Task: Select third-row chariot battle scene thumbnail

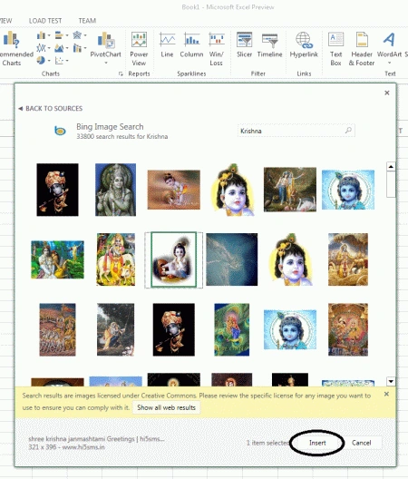Action: click(57, 329)
